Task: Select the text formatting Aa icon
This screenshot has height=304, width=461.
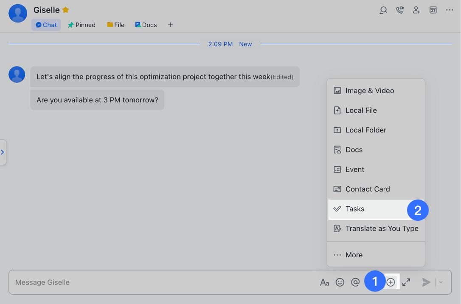Action: point(325,282)
